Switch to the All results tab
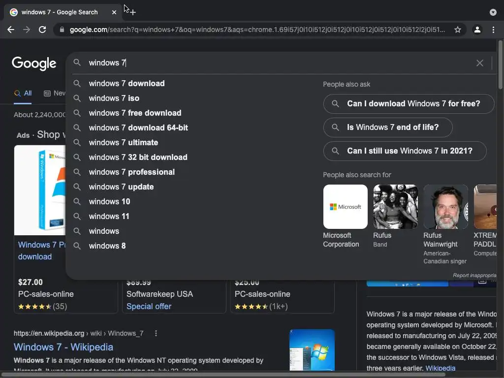 pos(23,94)
